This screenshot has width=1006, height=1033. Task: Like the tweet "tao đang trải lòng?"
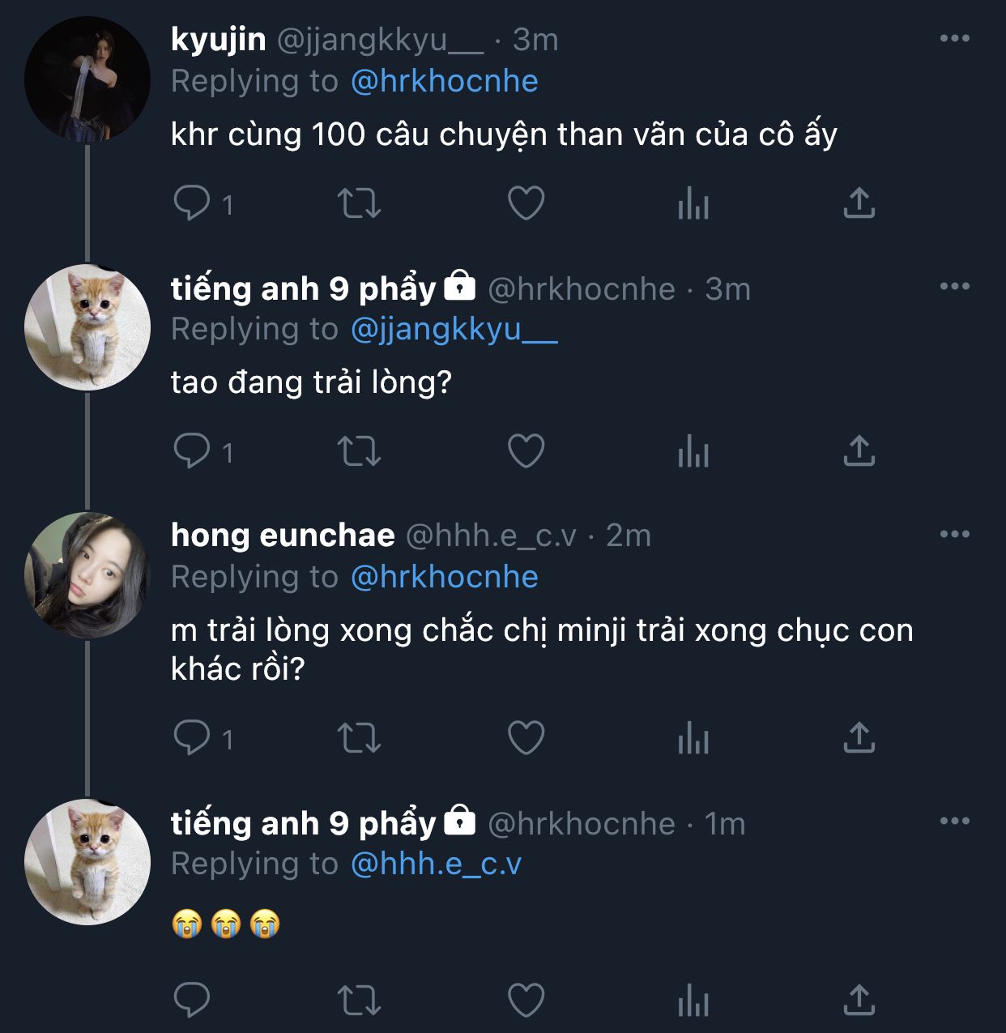pos(526,450)
